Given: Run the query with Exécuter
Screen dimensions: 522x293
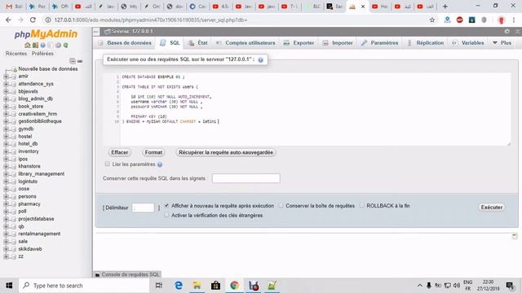Looking at the screenshot, I should click(x=492, y=208).
